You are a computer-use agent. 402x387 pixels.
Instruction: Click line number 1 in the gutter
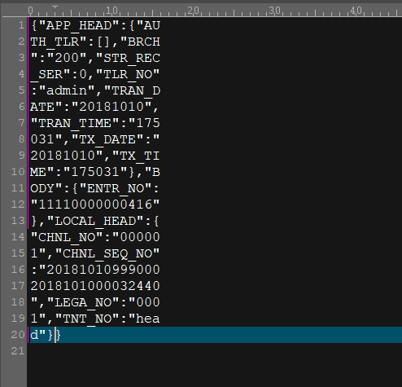click(x=22, y=25)
